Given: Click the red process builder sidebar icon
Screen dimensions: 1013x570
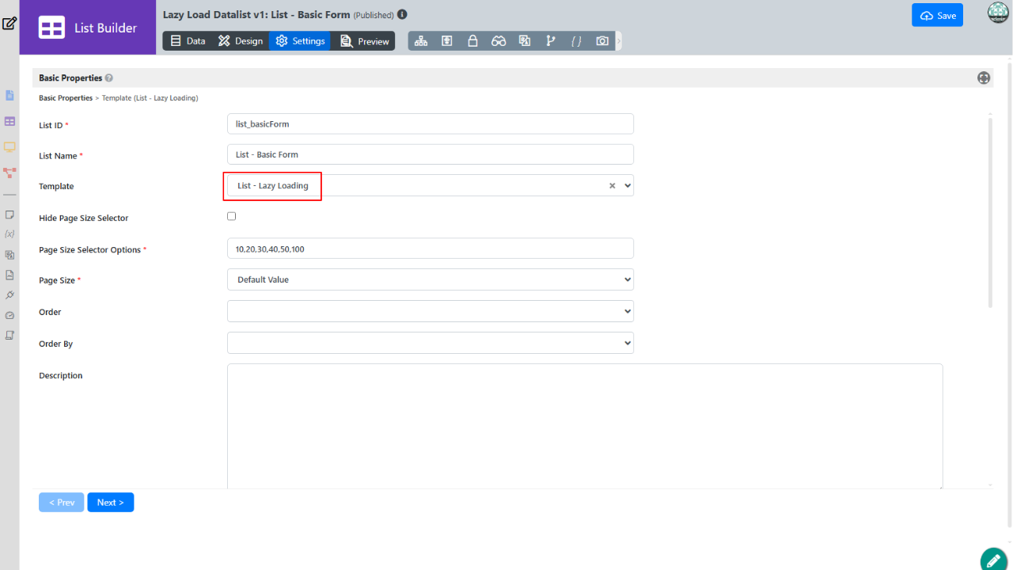Looking at the screenshot, I should [9, 172].
